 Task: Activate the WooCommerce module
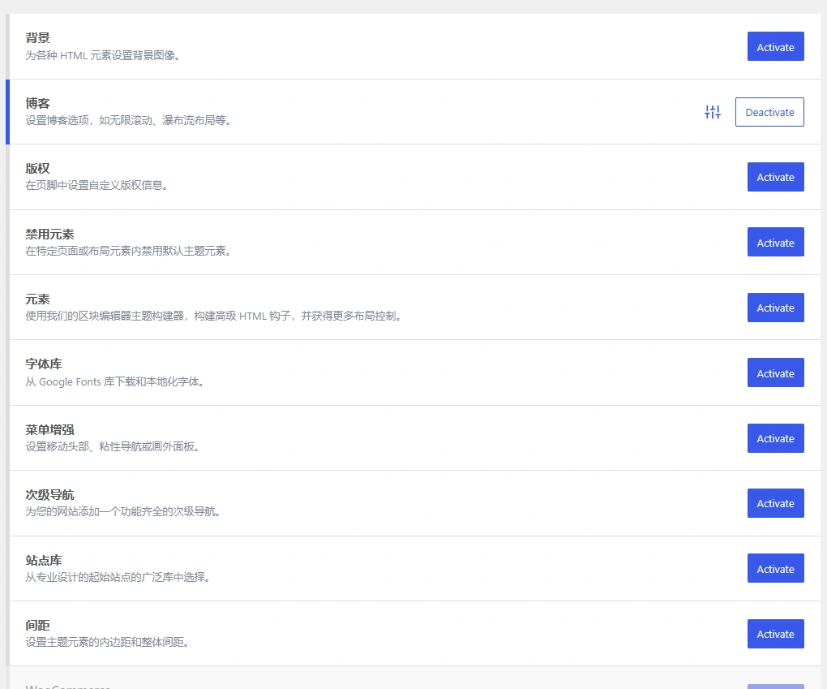[775, 686]
